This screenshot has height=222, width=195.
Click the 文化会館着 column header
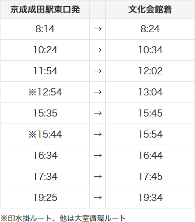pyautogui.click(x=150, y=10)
